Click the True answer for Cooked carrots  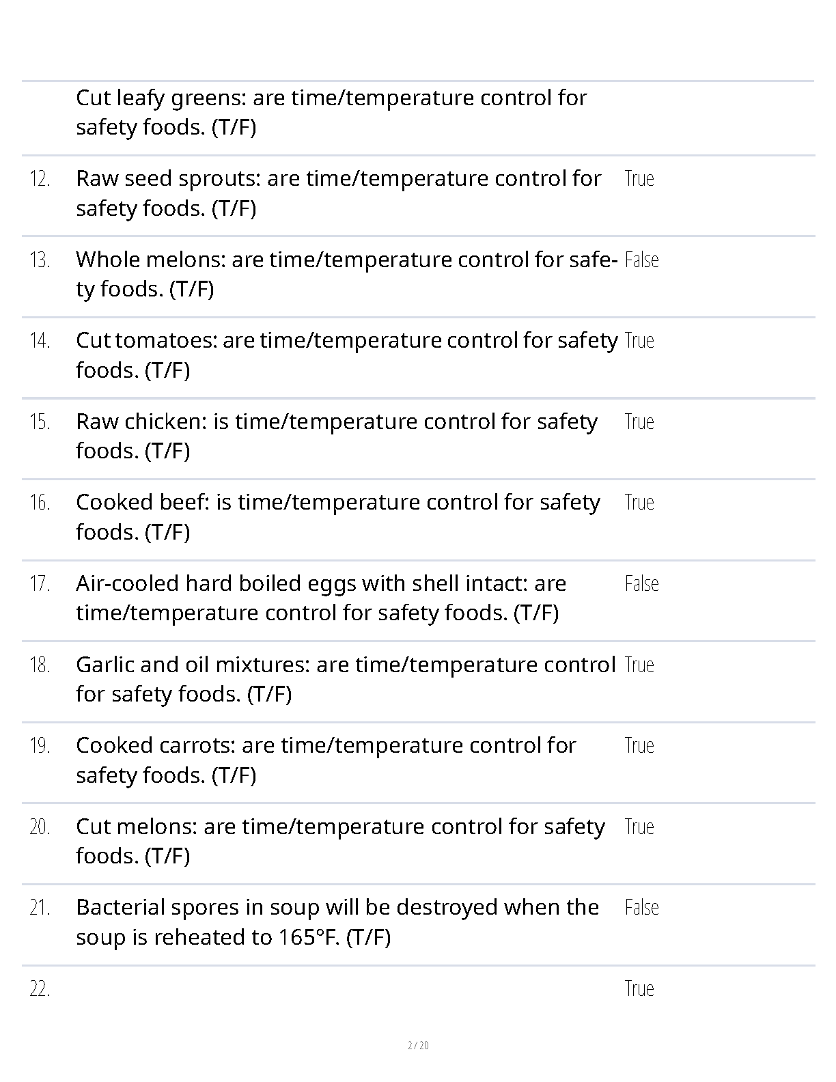639,745
